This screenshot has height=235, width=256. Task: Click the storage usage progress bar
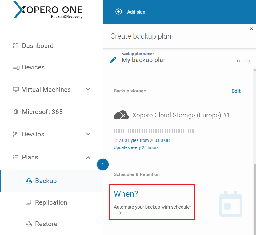click(x=154, y=131)
